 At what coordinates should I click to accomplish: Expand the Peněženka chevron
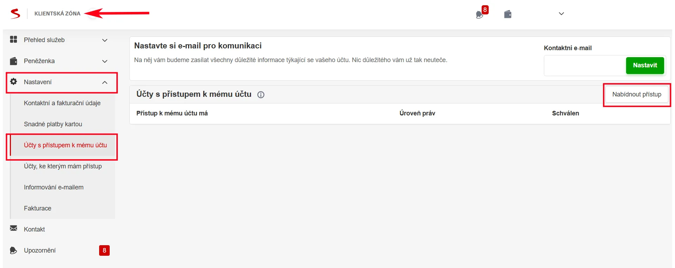point(105,61)
